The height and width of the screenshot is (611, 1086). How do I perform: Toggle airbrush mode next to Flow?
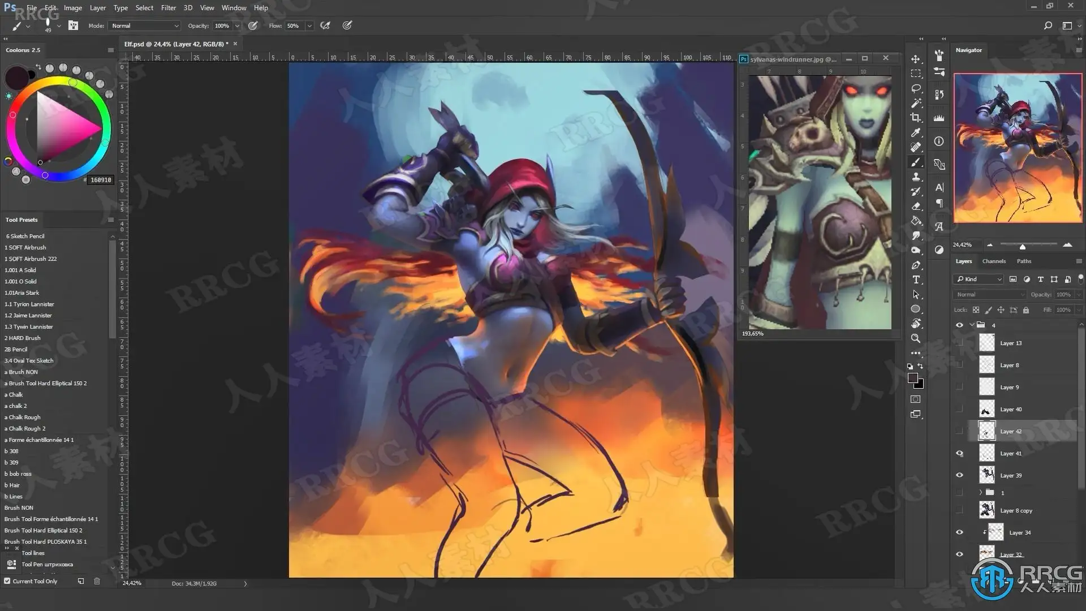pos(325,25)
